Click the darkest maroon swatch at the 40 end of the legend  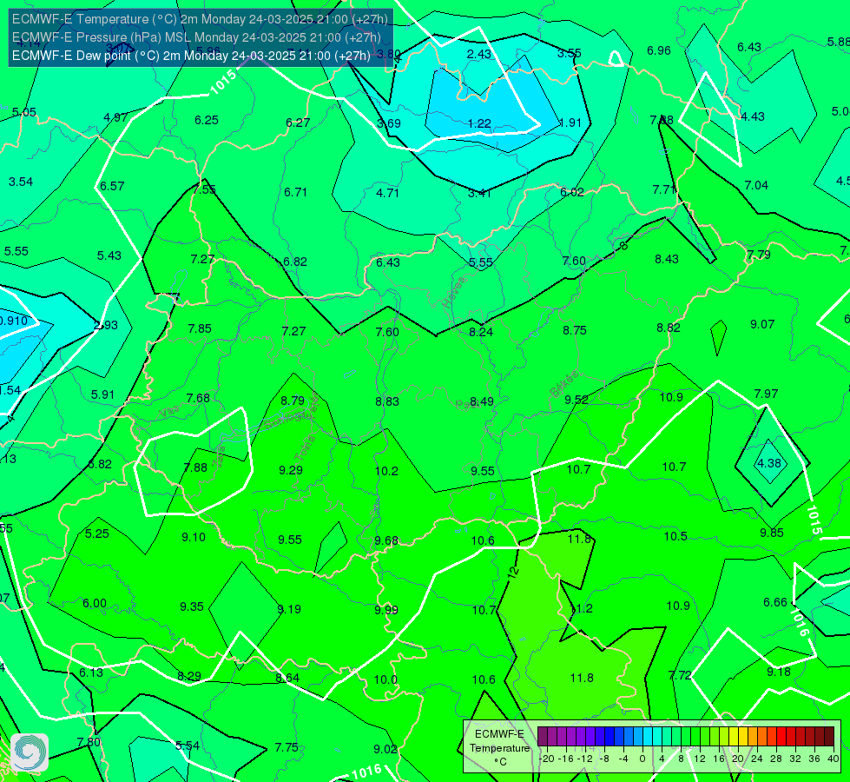click(x=829, y=737)
